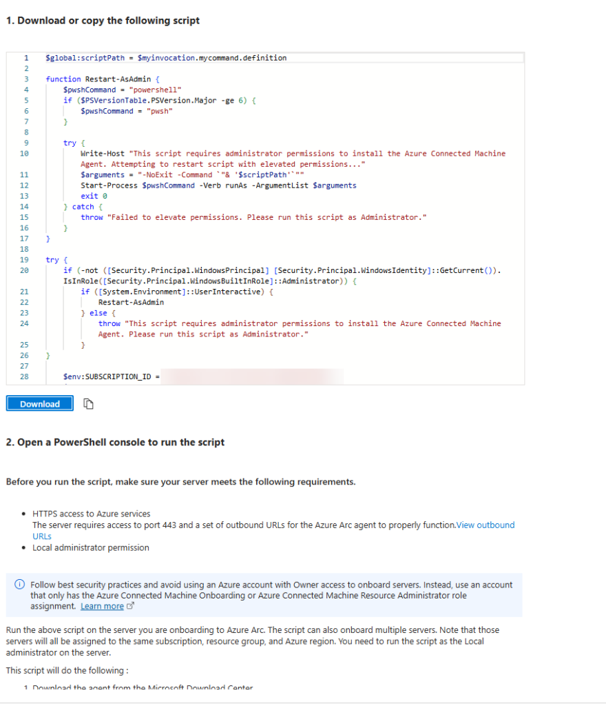Click line number 1 in the gutter
Viewport: 606px width, 706px height.
click(x=26, y=58)
